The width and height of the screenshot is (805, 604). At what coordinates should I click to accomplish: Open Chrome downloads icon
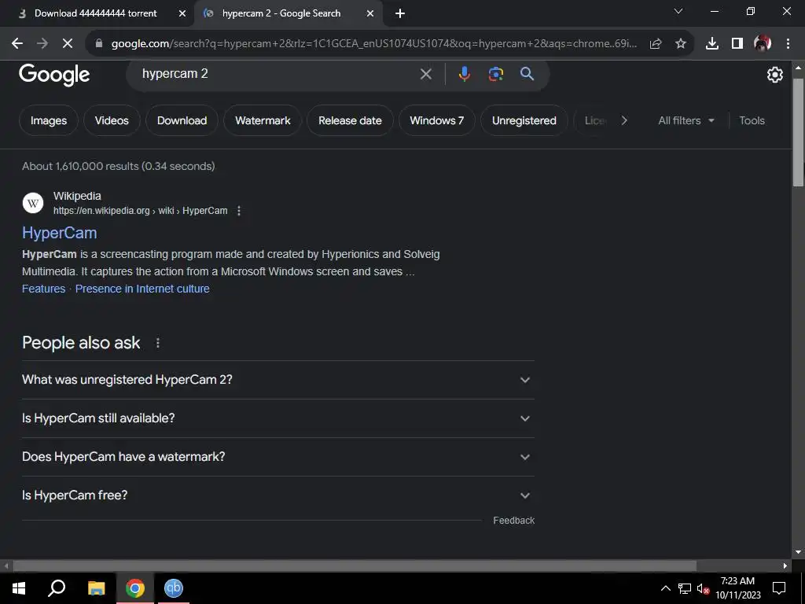click(x=712, y=44)
